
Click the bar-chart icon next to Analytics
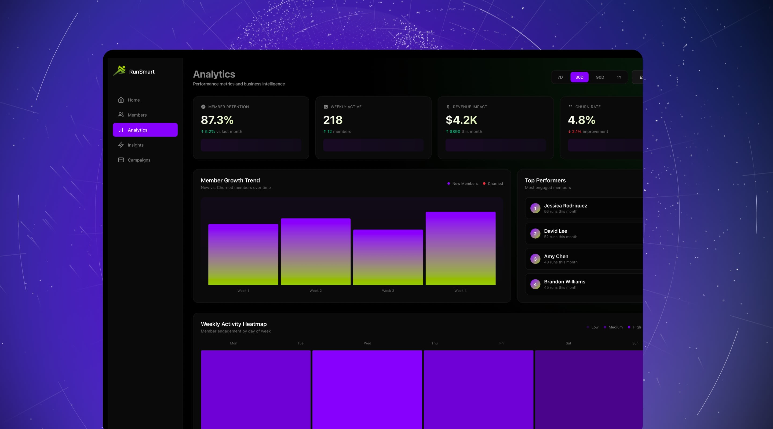click(x=121, y=130)
